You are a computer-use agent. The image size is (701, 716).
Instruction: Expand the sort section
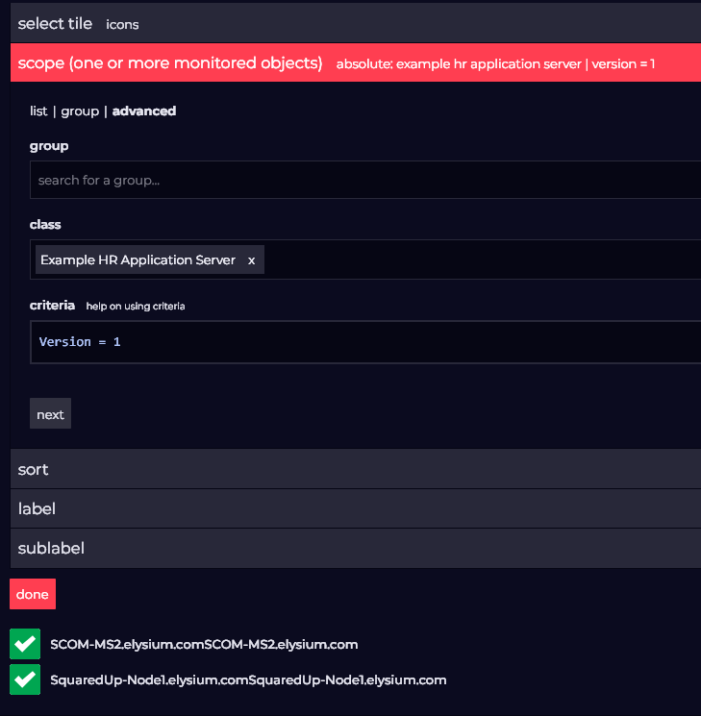coord(34,469)
